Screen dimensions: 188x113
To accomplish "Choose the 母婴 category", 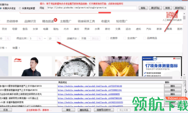I will (15, 29).
